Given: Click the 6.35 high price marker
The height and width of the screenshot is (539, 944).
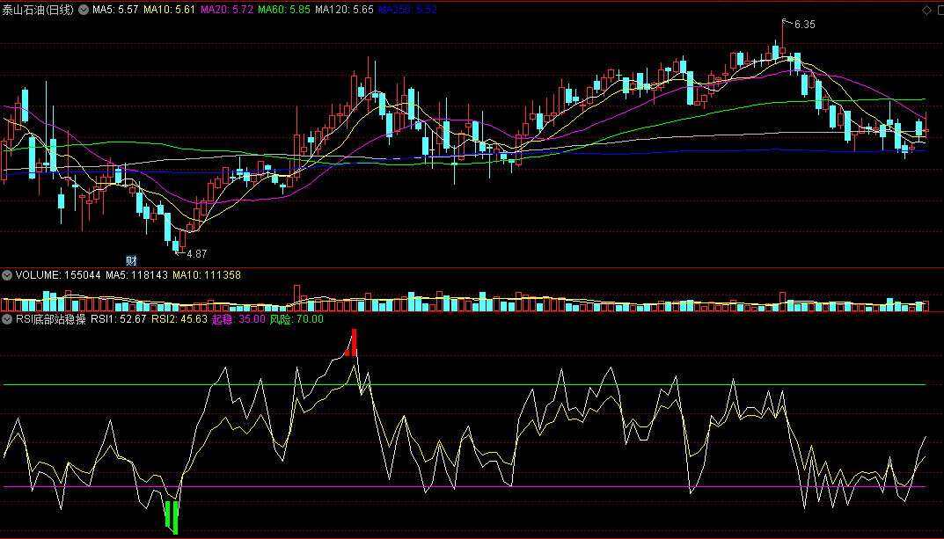Looking at the screenshot, I should (x=804, y=25).
